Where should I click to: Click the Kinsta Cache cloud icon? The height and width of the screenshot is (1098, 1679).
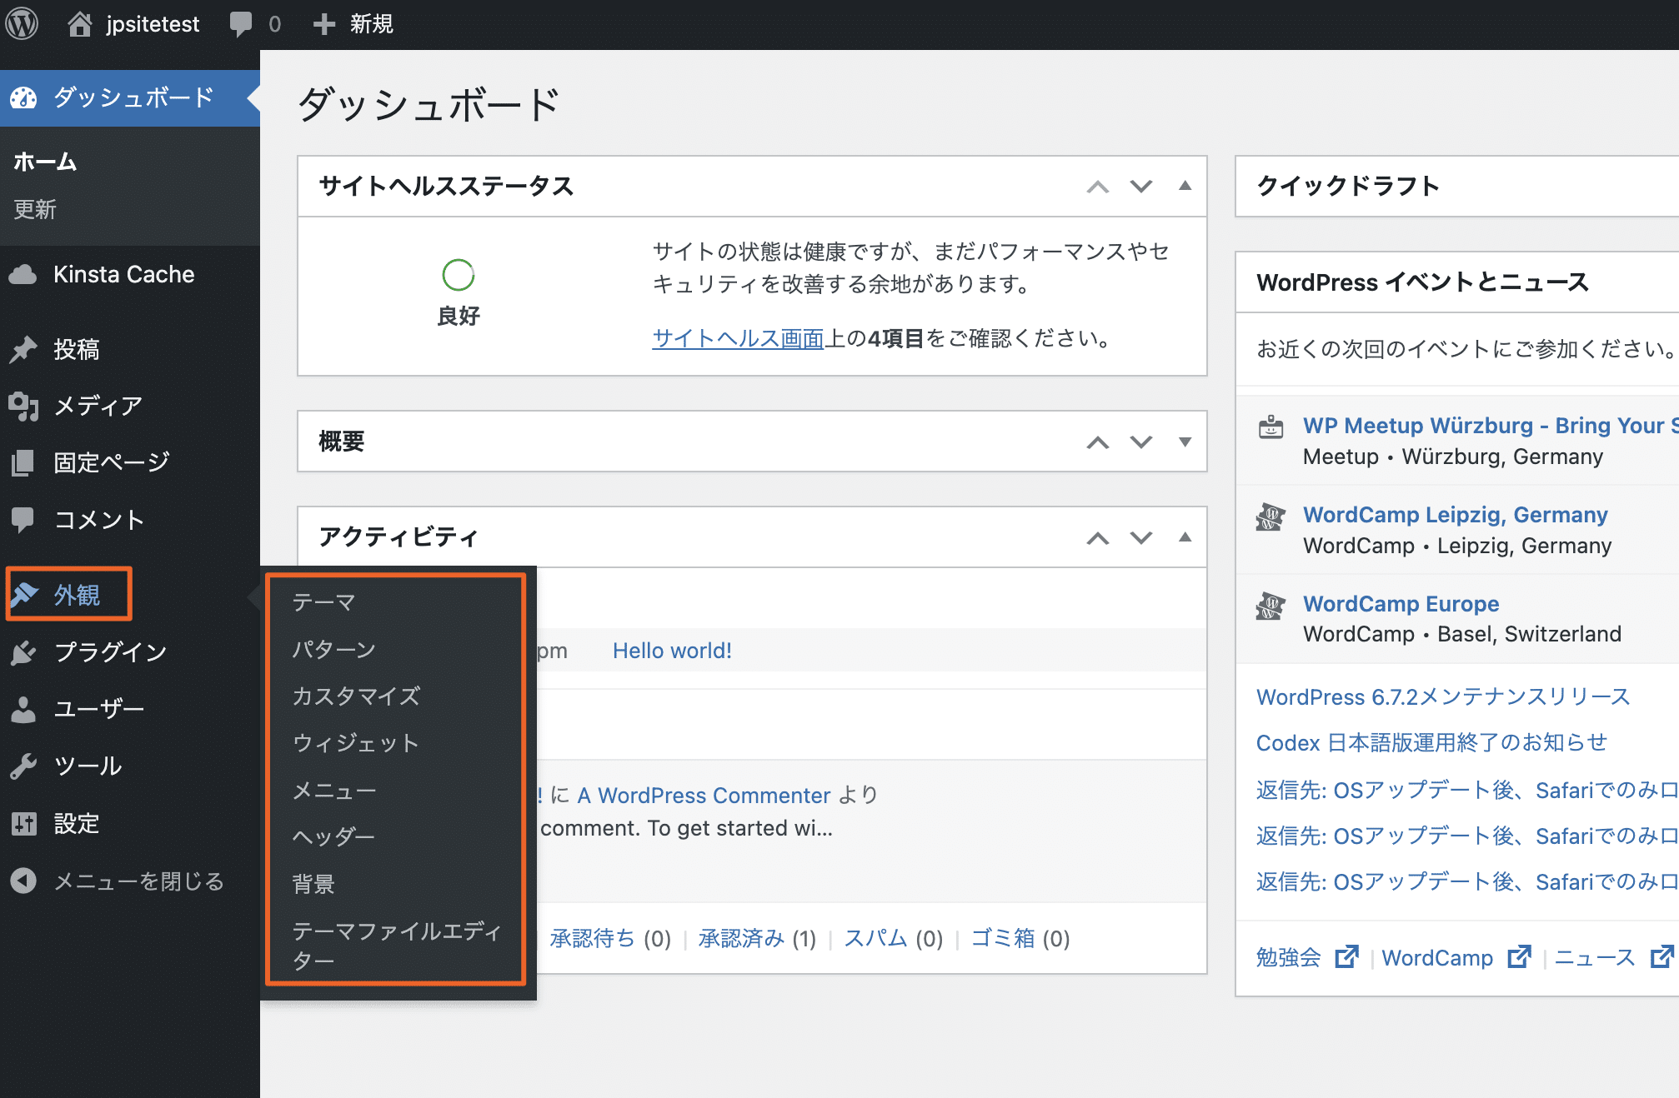[23, 274]
